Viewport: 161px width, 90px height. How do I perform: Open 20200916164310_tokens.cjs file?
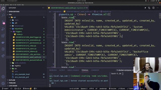tap(26, 51)
